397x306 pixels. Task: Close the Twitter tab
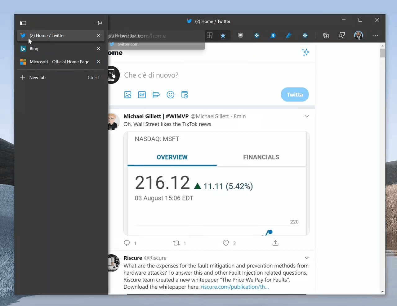(x=99, y=35)
